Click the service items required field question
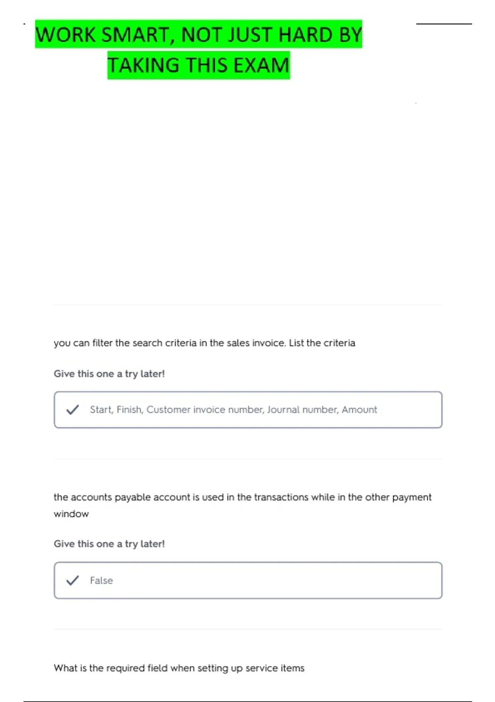 coord(179,668)
